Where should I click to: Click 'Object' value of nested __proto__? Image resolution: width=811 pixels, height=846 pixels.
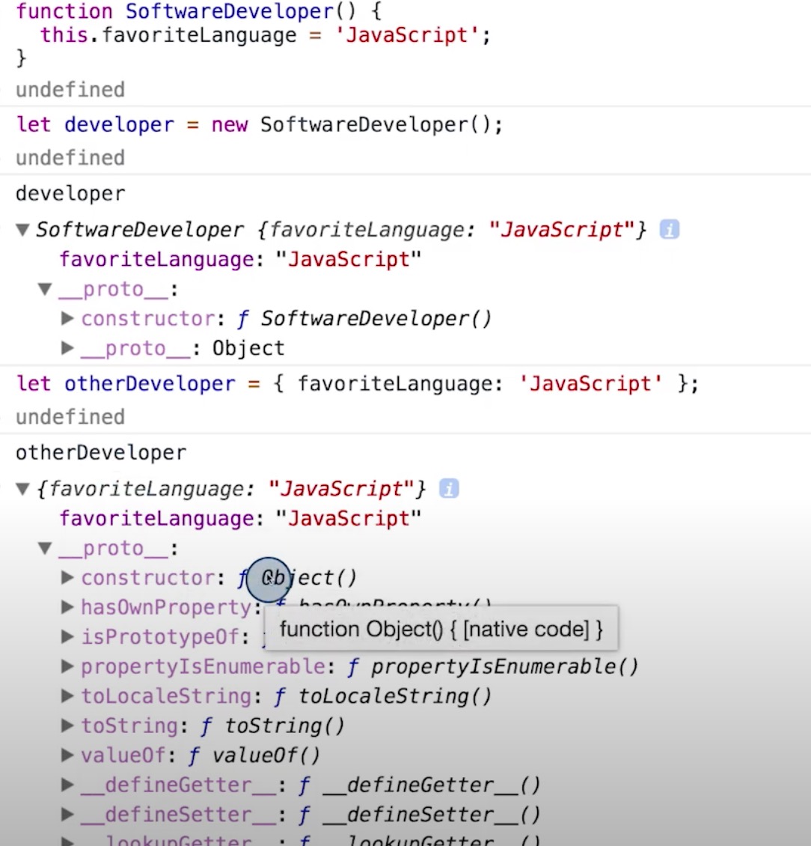(248, 349)
